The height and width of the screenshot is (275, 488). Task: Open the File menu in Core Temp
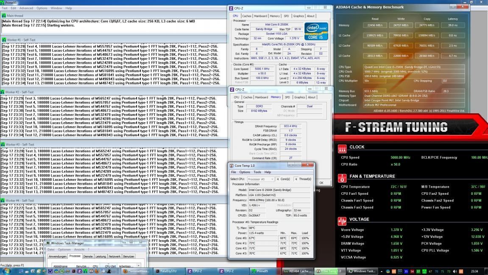pyautogui.click(x=234, y=172)
